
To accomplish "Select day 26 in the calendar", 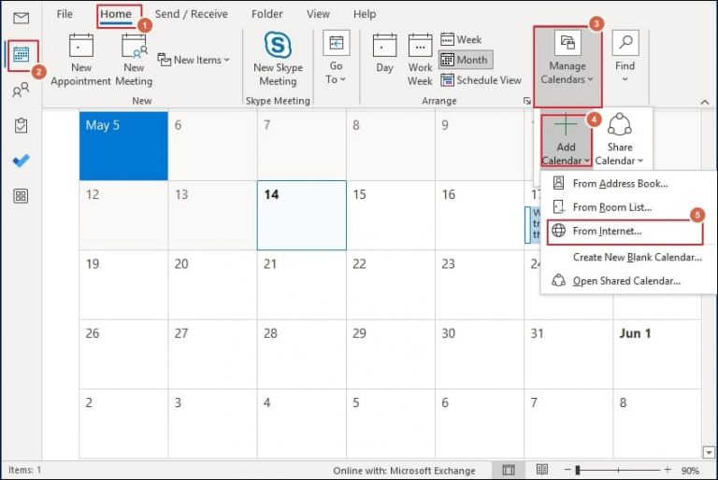I will click(123, 354).
